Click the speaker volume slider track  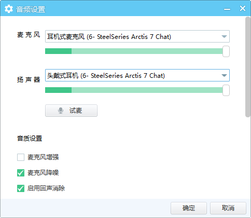coord(134,90)
